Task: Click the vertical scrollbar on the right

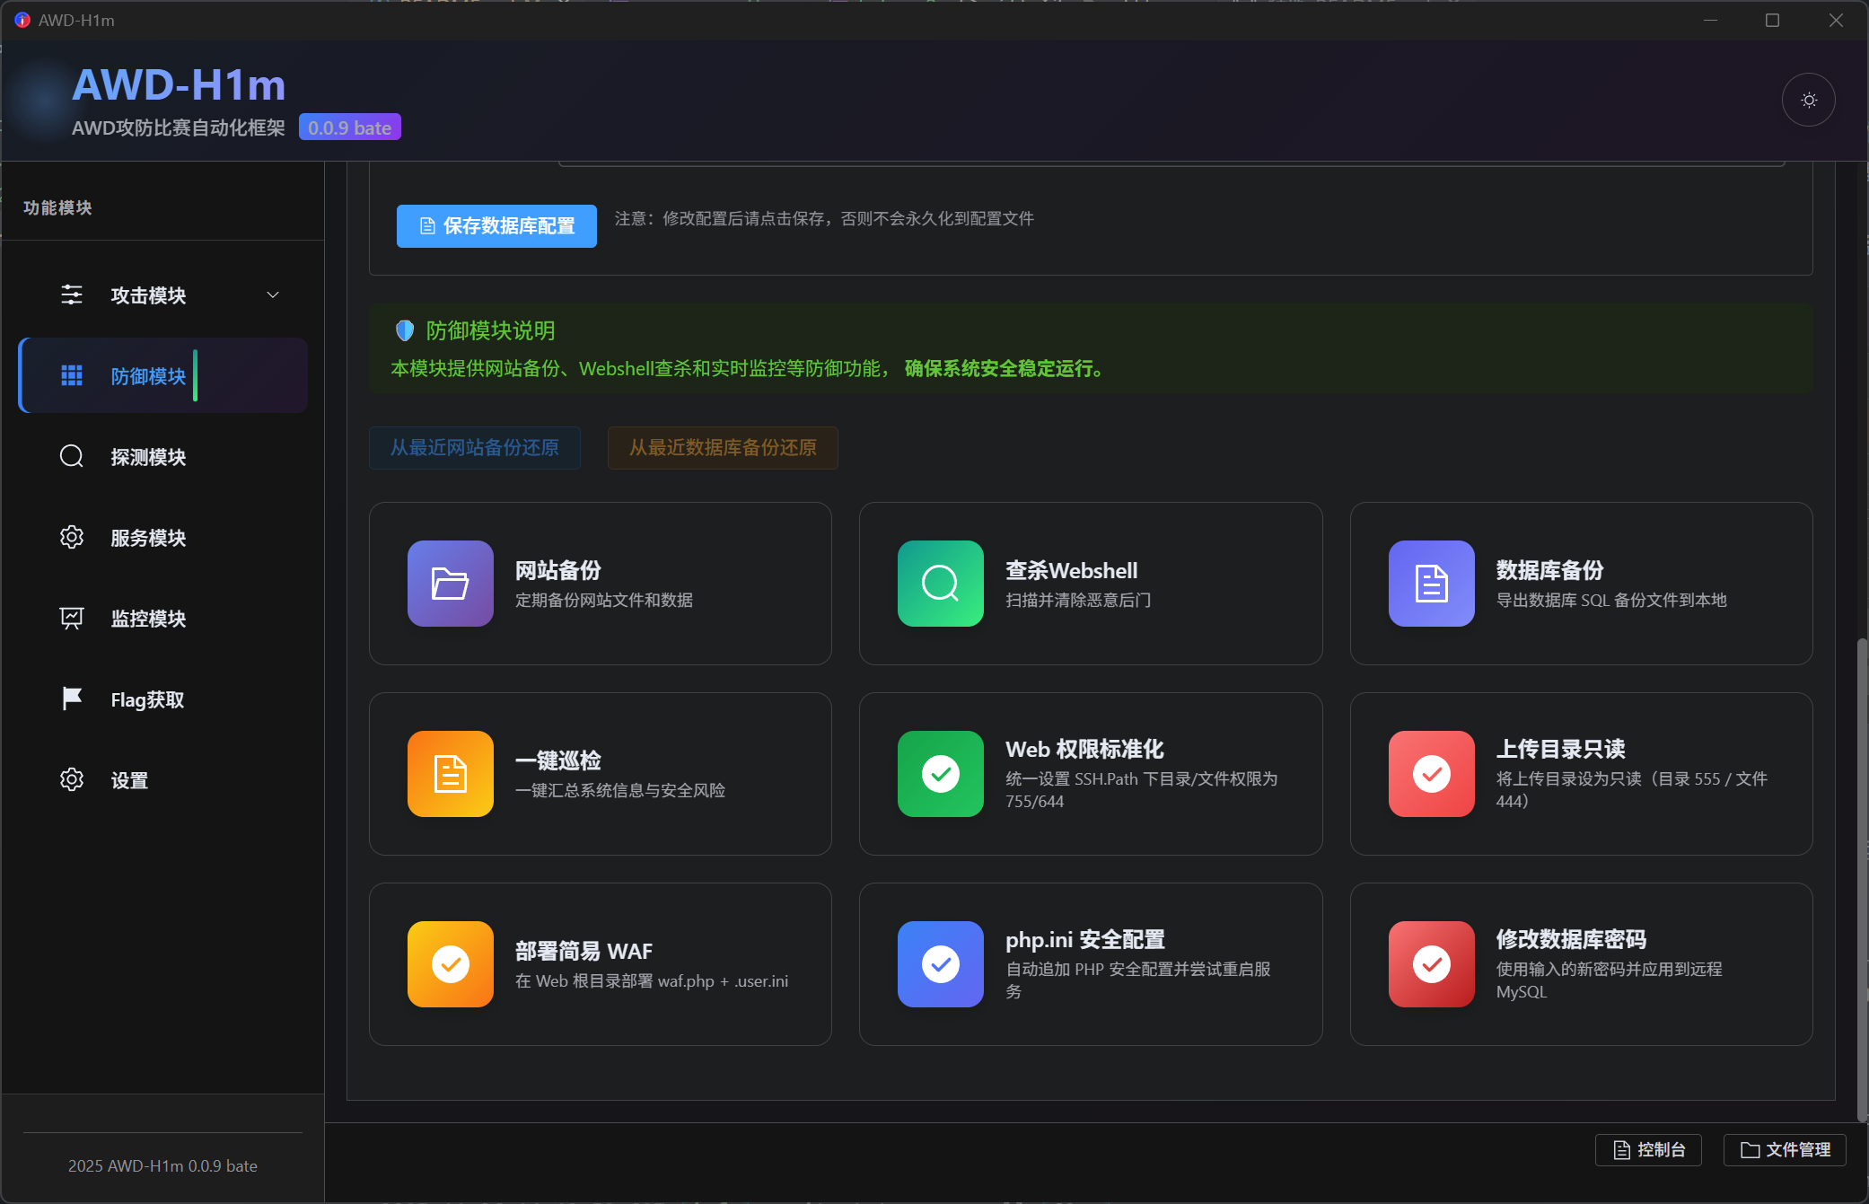Action: [x=1861, y=880]
